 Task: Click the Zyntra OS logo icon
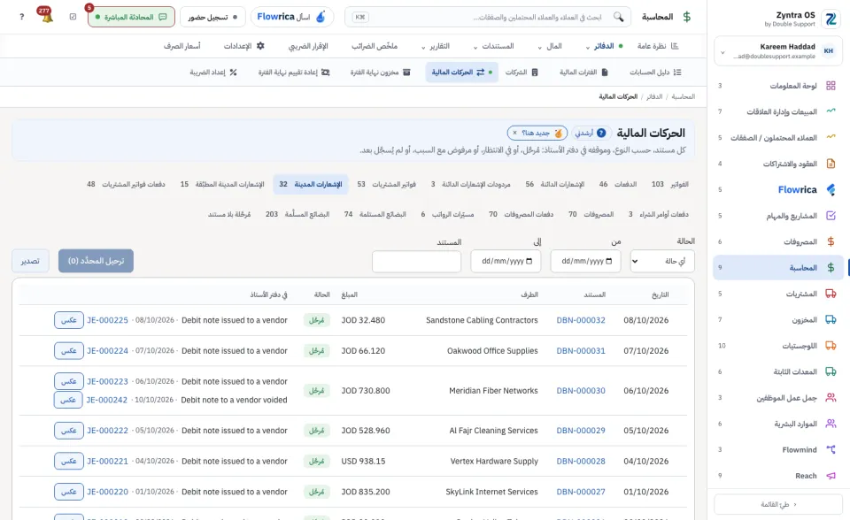[831, 19]
